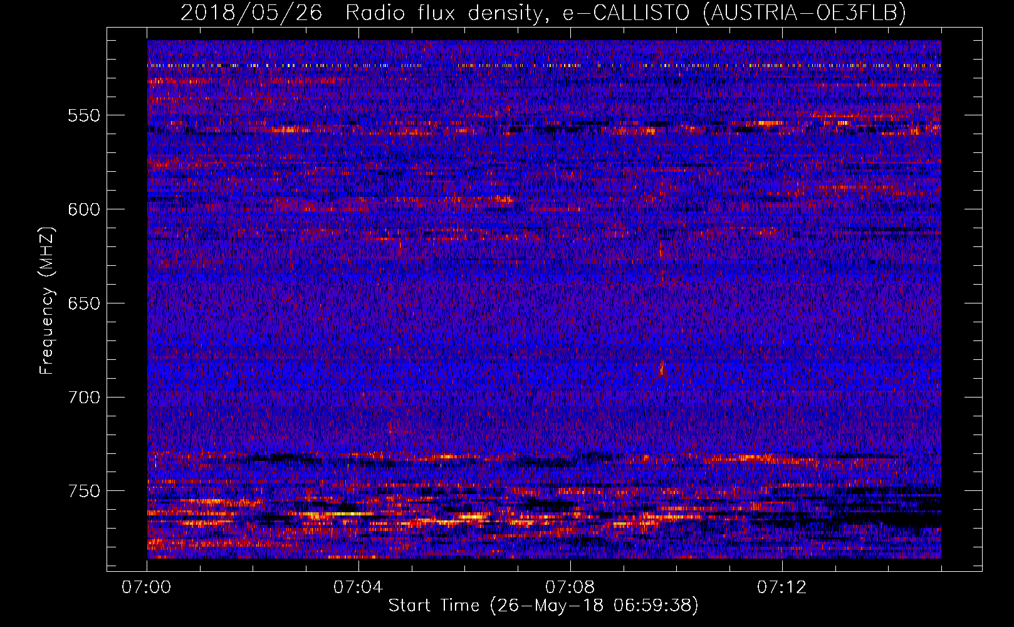Click the '07:00' time tick label

click(147, 587)
